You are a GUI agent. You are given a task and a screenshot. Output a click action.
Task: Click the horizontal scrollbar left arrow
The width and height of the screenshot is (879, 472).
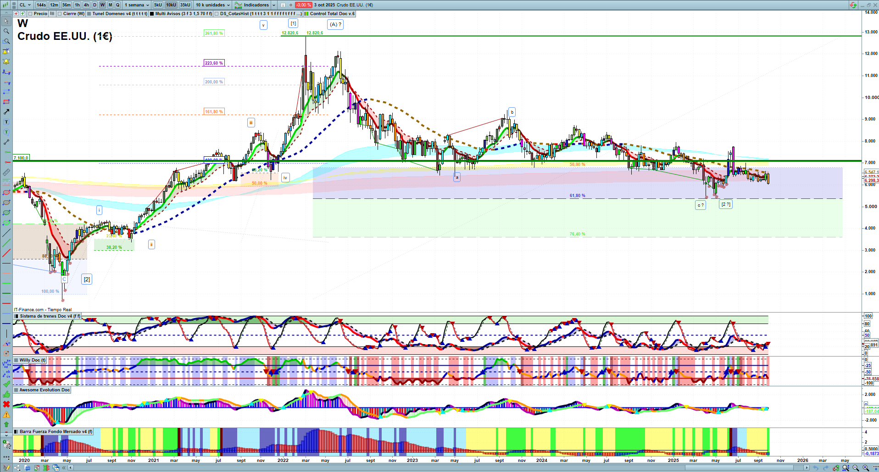point(70,468)
